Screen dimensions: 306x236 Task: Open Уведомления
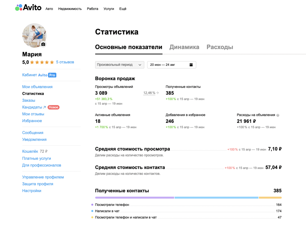click(34, 139)
